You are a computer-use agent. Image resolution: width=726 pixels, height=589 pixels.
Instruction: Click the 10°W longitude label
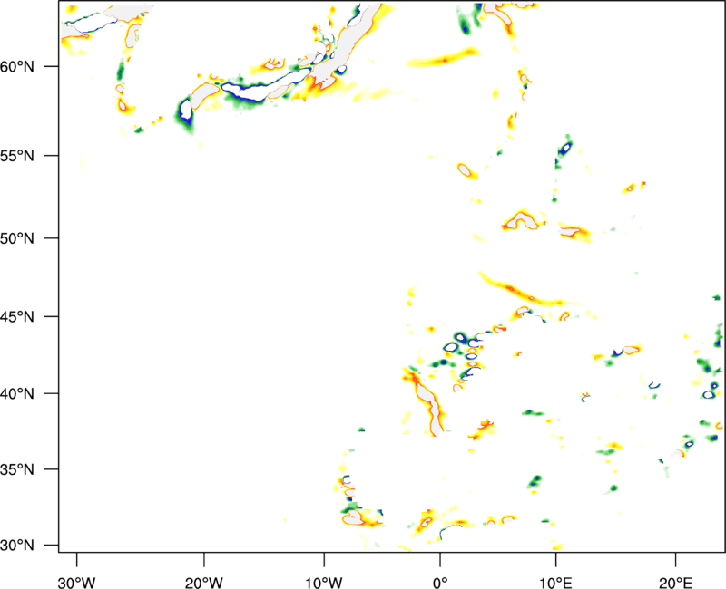tap(324, 583)
